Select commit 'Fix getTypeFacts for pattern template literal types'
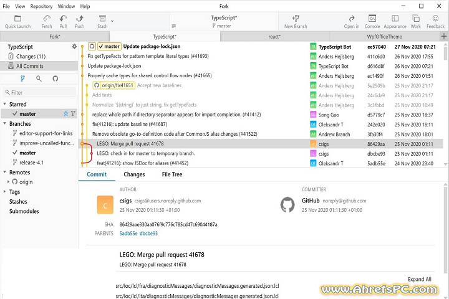Viewport: 449px width, 299px height. 261,56
